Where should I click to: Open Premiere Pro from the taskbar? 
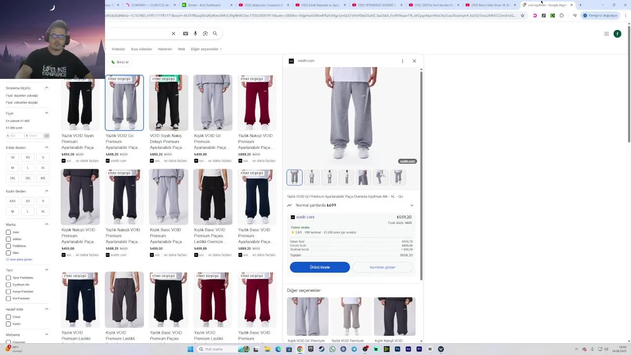419,349
